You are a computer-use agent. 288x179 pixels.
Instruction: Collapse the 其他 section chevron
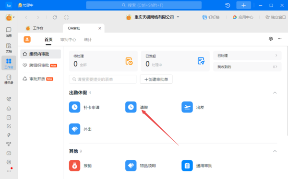(275, 151)
